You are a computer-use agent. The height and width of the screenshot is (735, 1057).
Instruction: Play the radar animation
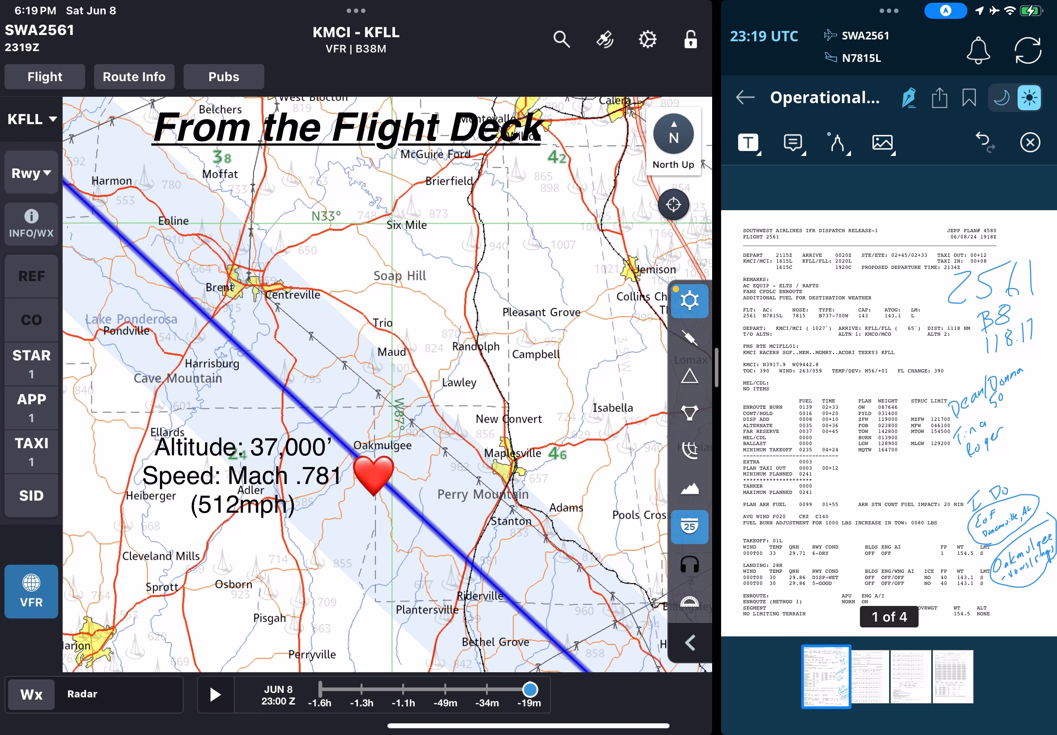[215, 695]
